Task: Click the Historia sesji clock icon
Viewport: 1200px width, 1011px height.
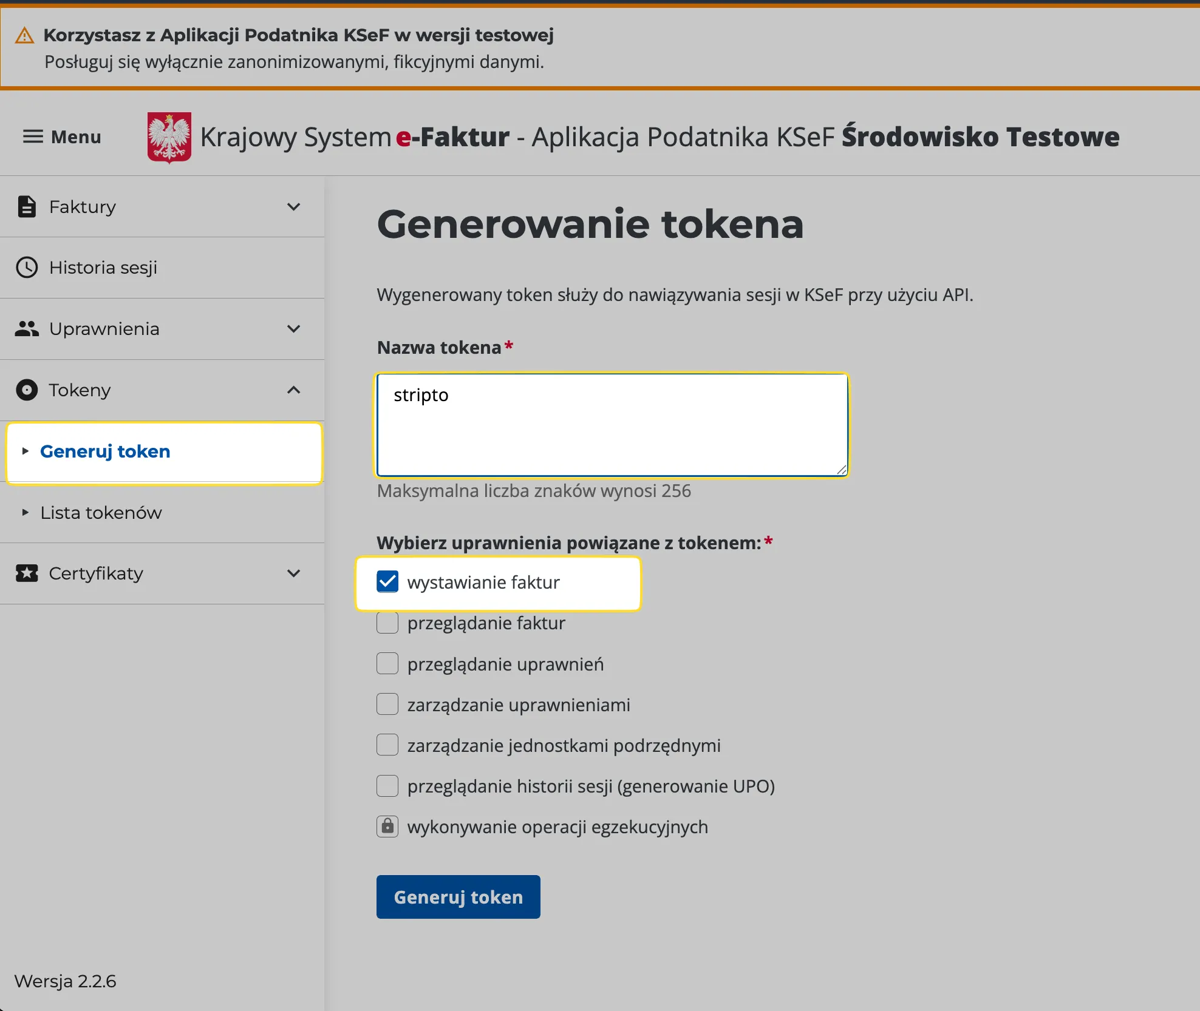Action: click(x=27, y=268)
